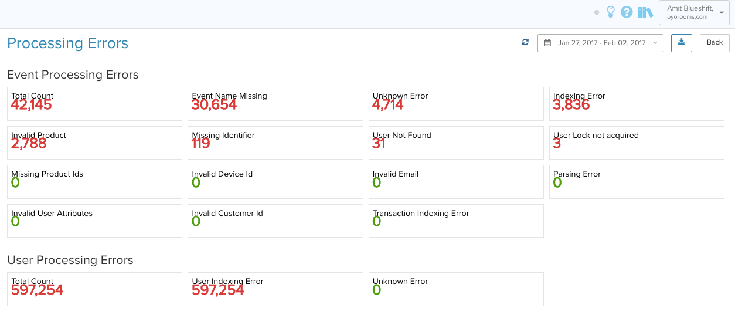Expand the Amit Blueshift account menu
The height and width of the screenshot is (328, 735).
(x=695, y=12)
